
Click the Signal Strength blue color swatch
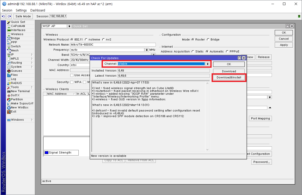point(47,153)
